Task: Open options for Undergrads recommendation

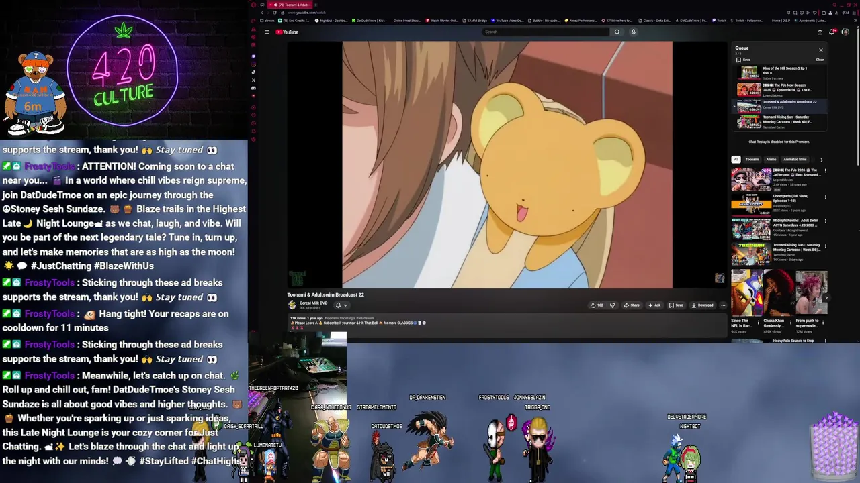Action: 825,197
